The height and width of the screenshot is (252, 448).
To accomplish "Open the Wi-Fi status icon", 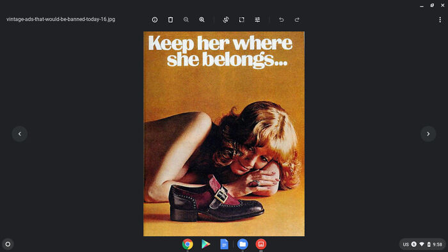I will (x=422, y=244).
